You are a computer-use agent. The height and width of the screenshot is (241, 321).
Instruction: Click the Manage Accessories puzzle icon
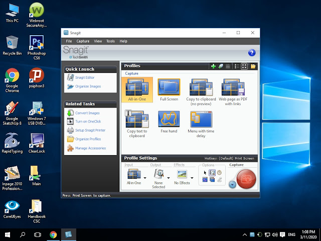click(x=70, y=148)
